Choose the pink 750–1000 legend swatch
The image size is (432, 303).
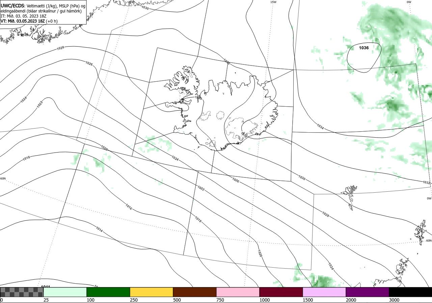point(238,292)
